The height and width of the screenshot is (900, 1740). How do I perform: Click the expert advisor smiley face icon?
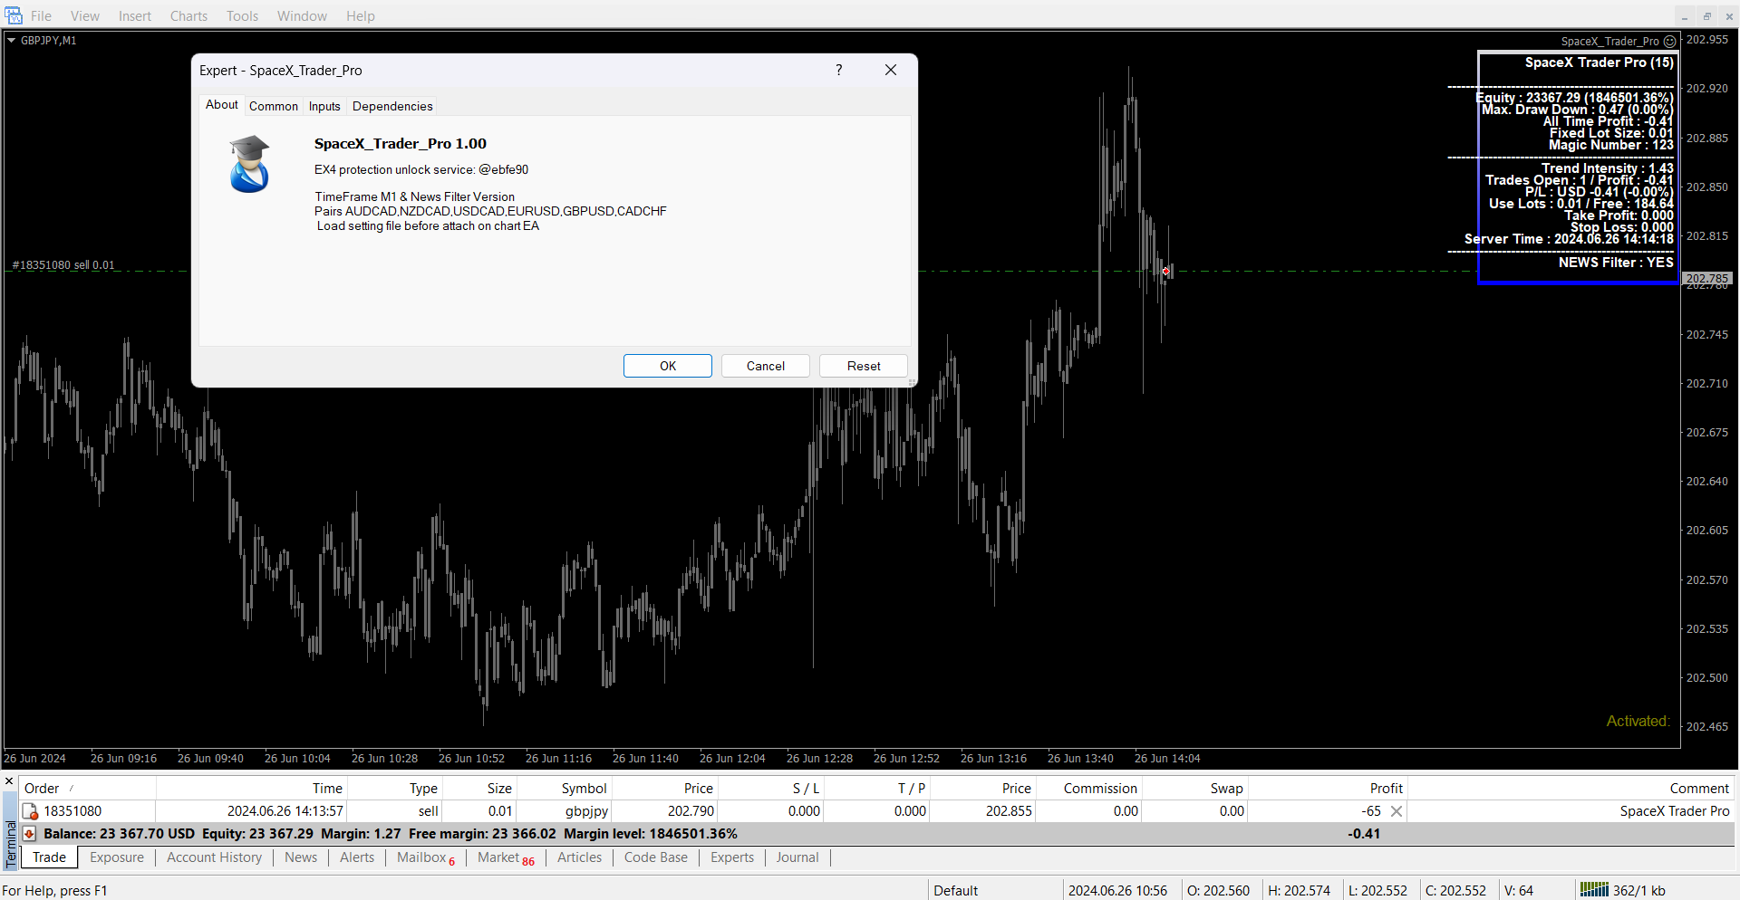coord(1669,42)
